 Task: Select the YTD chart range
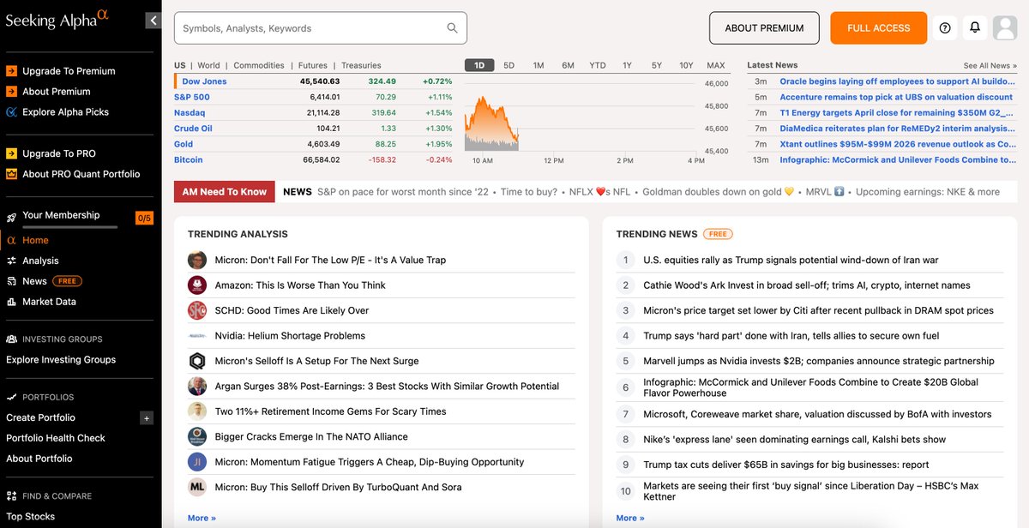(598, 65)
